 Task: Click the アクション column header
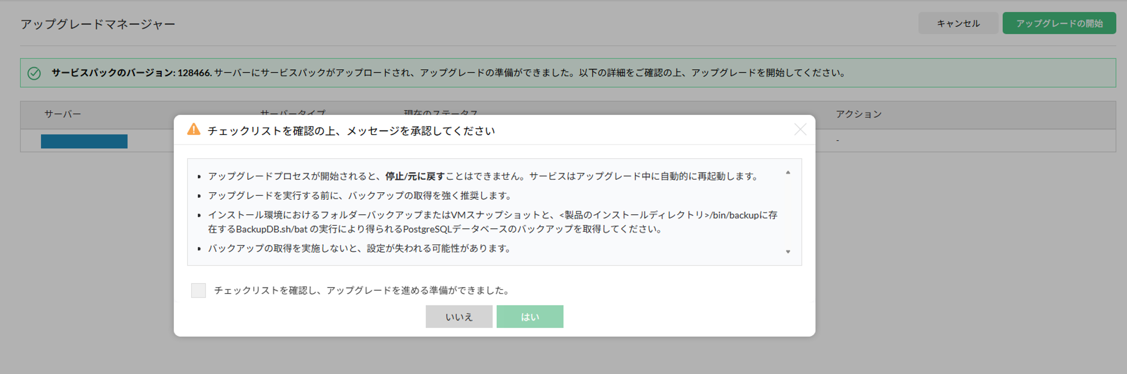pyautogui.click(x=858, y=114)
